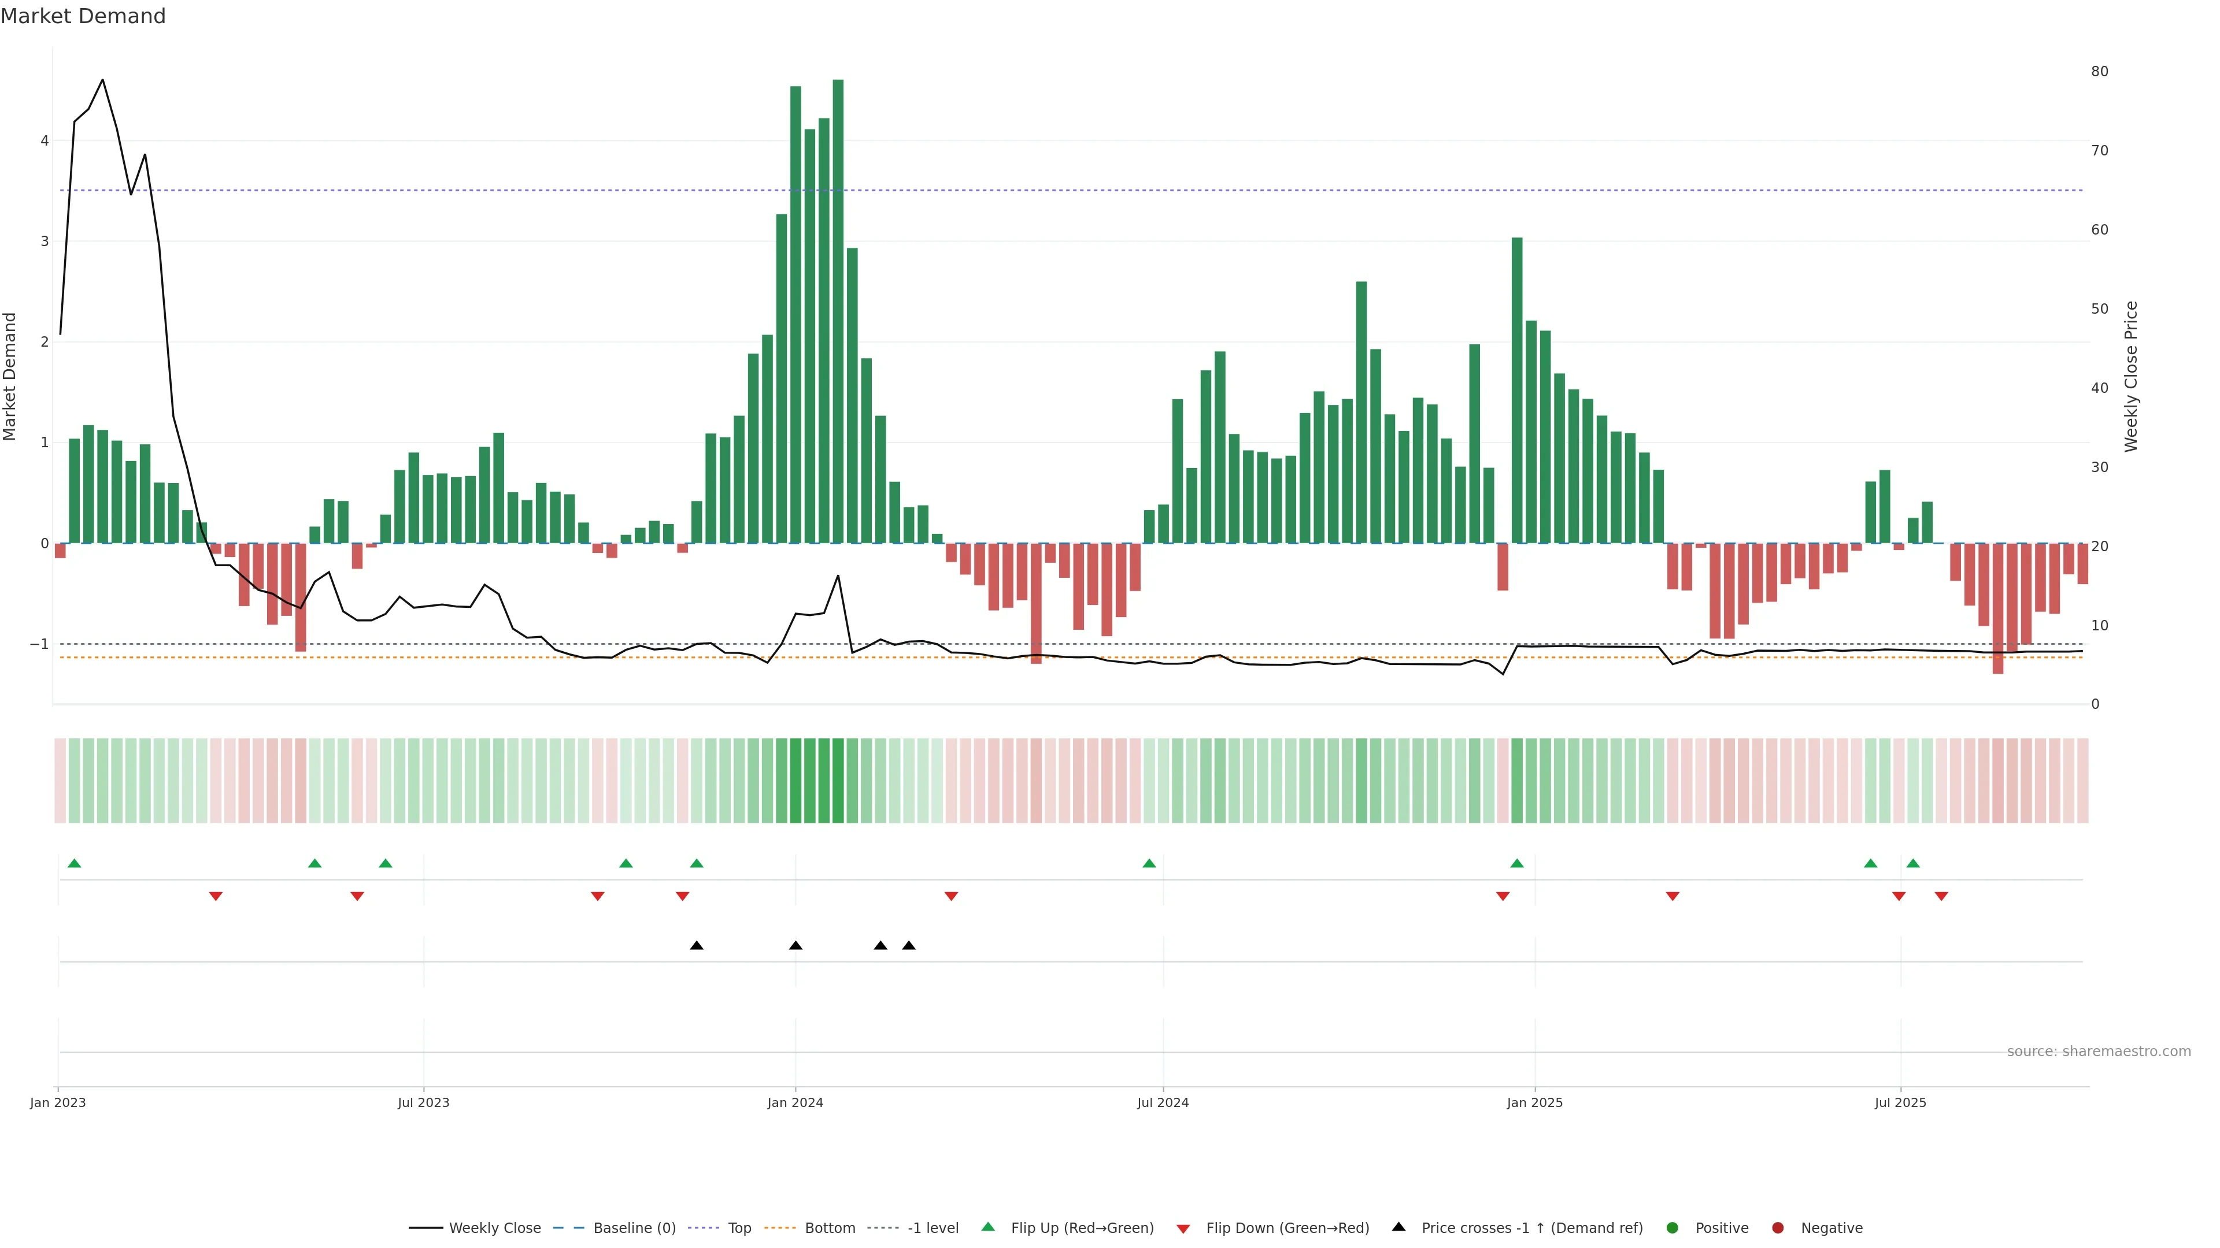Click the black Price crosses triangle in the legend
This screenshot has height=1248, width=2220.
[x=1398, y=1227]
